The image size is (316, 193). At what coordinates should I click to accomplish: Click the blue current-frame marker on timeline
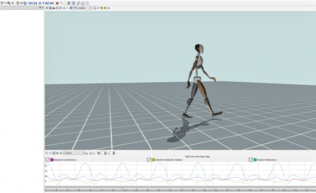coord(122,189)
